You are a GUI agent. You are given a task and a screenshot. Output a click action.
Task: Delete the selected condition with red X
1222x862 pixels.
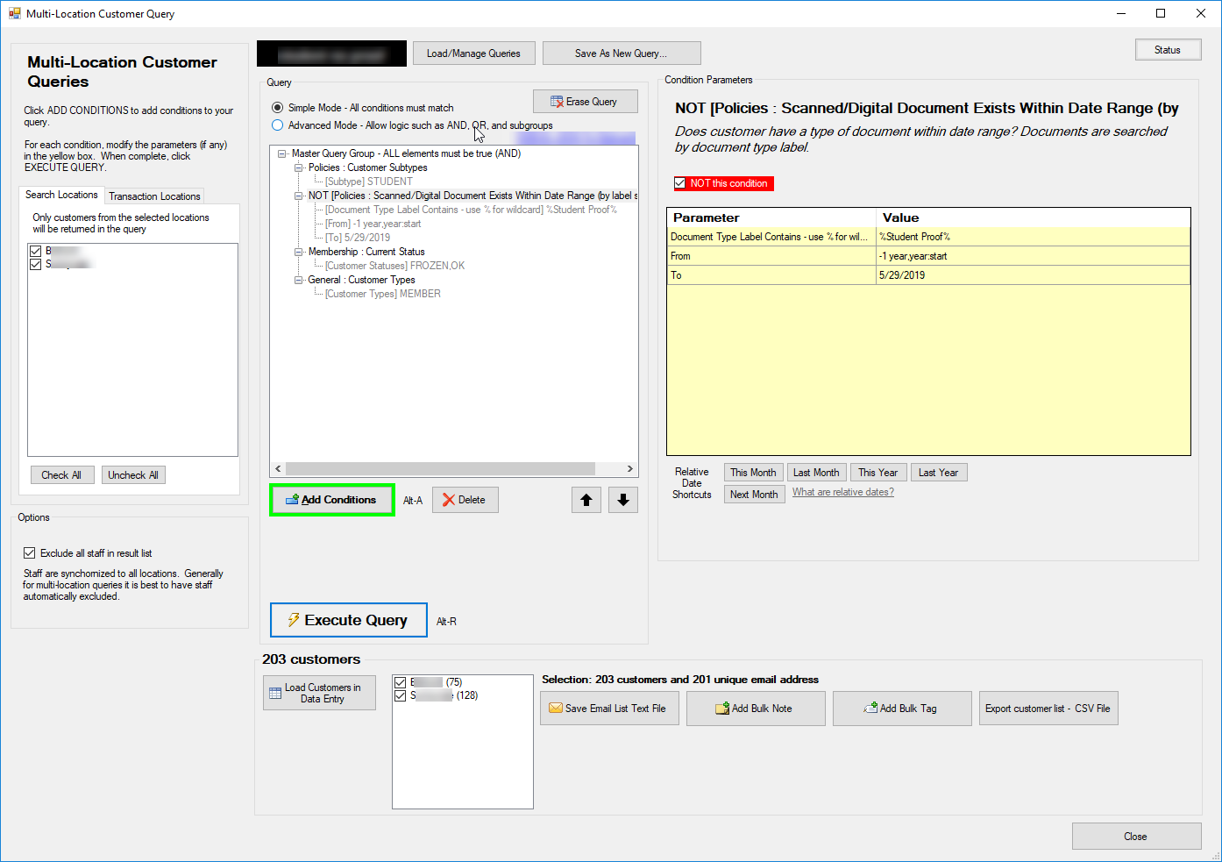(465, 500)
